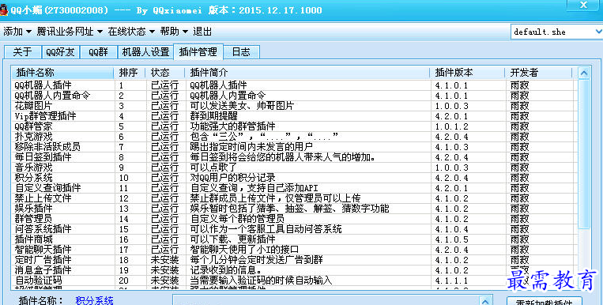The width and height of the screenshot is (603, 305).
Task: Click the plugin list scroll-up arrow
Action: (x=584, y=73)
